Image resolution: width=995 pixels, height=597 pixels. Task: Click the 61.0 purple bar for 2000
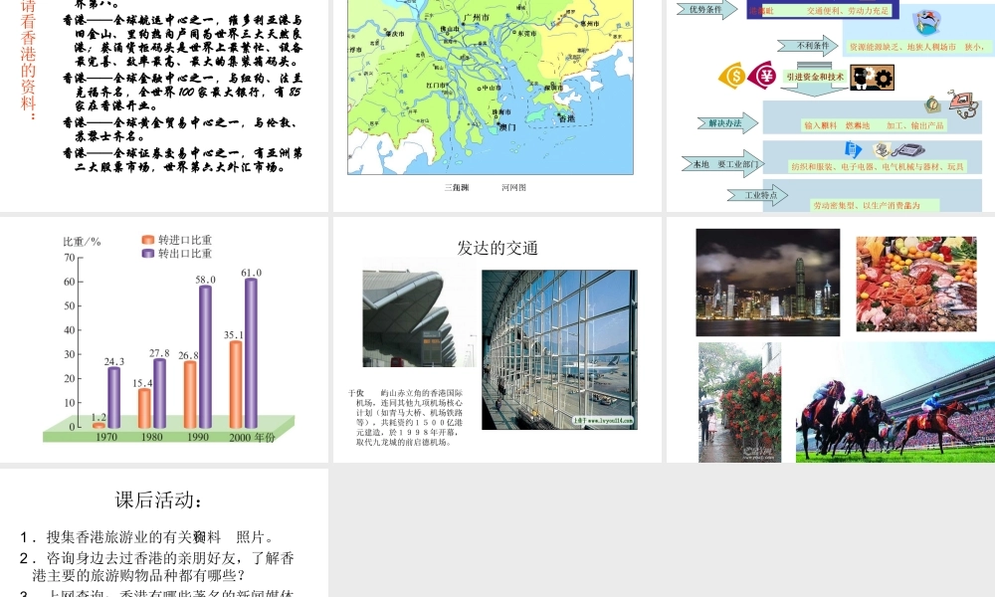[251, 353]
